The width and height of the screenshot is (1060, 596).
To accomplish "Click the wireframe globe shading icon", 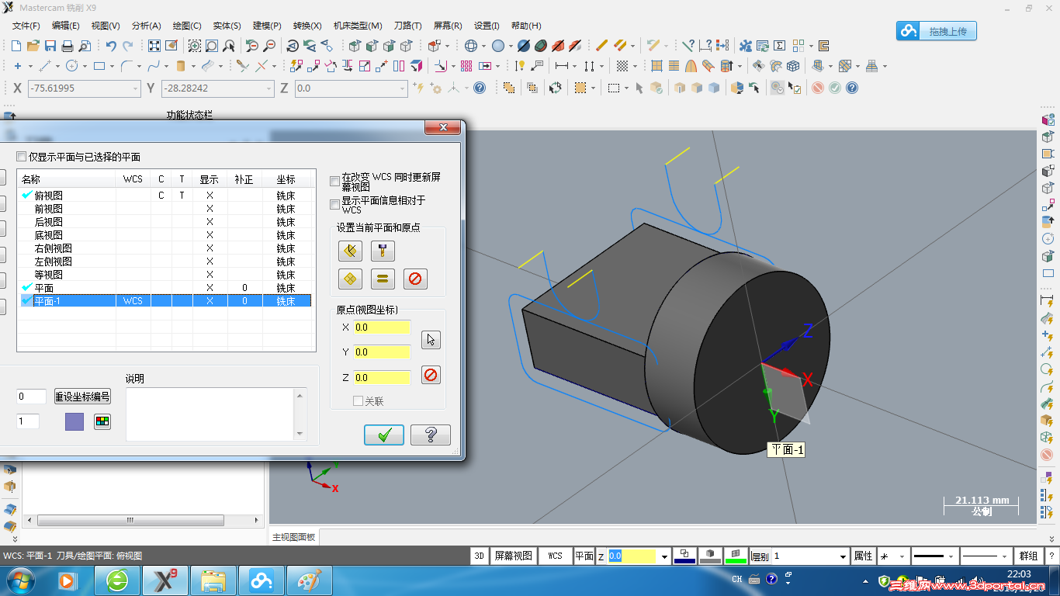I will pos(471,46).
